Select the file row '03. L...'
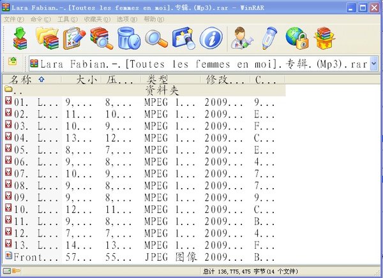The height and width of the screenshot is (278, 383). coord(144,126)
